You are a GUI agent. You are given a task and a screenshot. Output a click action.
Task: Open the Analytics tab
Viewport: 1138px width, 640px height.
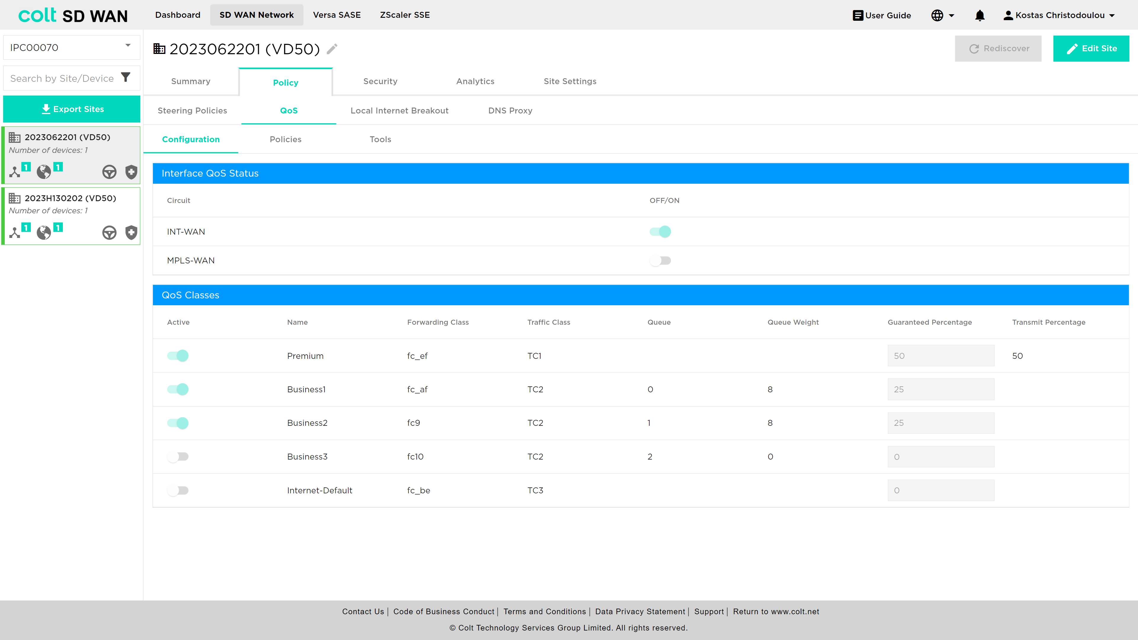pyautogui.click(x=475, y=81)
